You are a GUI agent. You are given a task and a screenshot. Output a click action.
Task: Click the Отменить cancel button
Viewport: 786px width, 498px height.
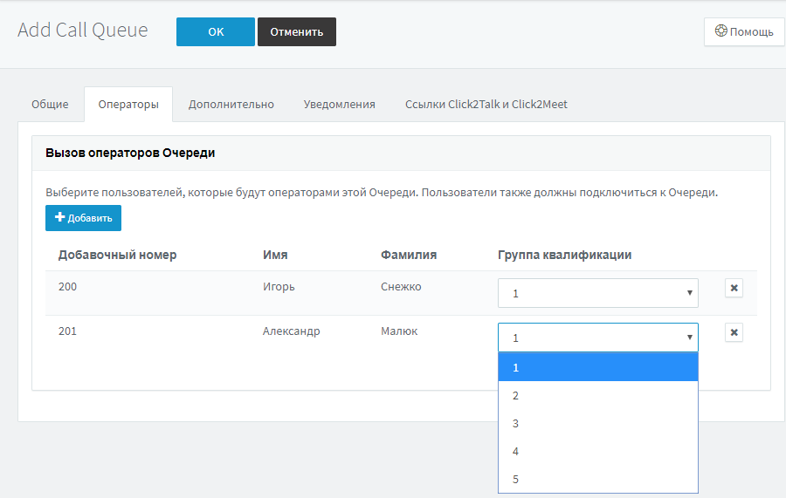(297, 32)
